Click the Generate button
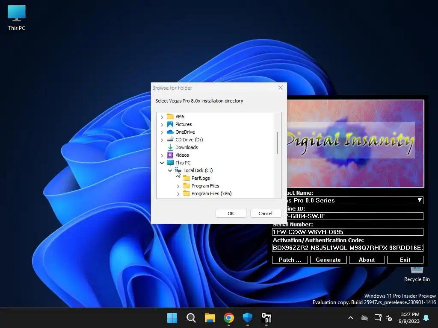This screenshot has width=438, height=328. click(328, 260)
